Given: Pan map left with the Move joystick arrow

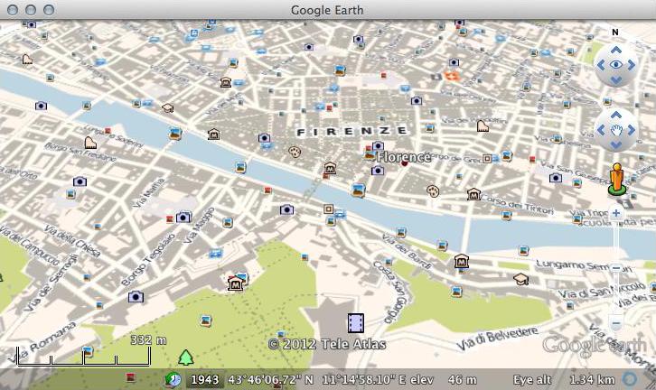Looking at the screenshot, I should [x=601, y=130].
